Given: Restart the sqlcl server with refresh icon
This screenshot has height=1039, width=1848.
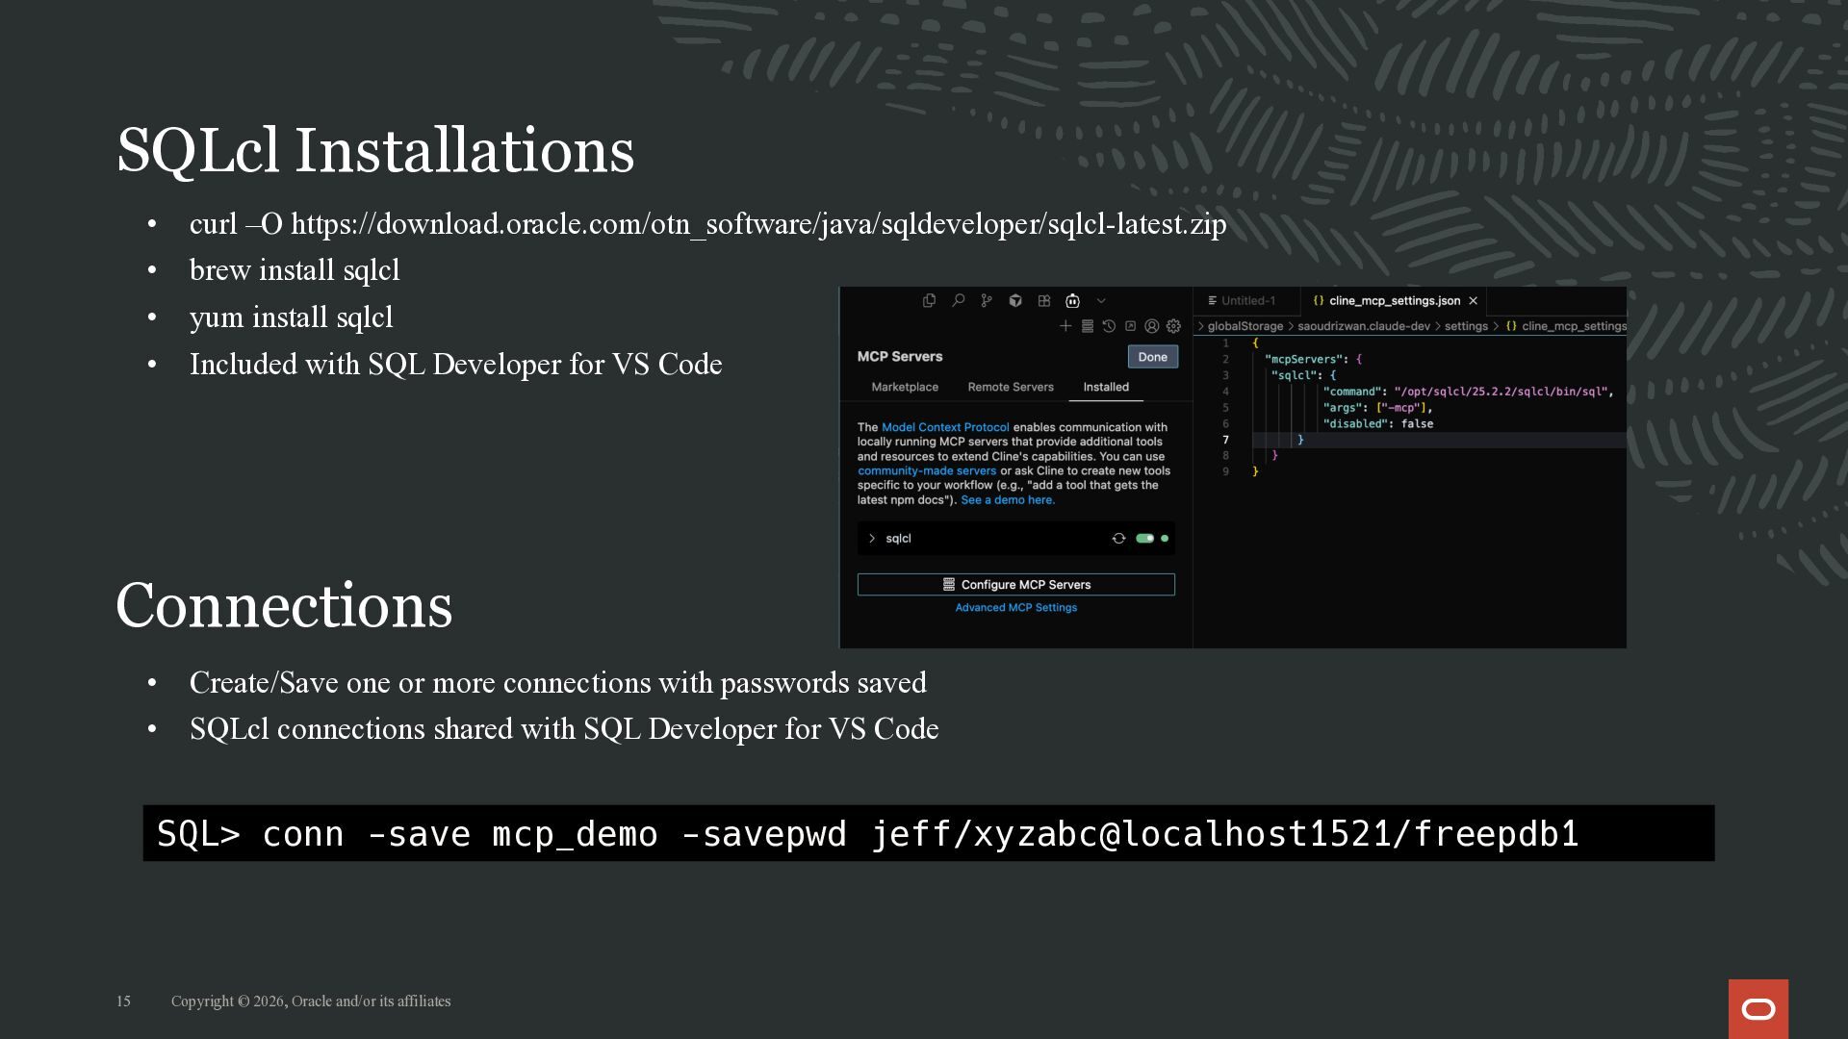Looking at the screenshot, I should [1118, 539].
